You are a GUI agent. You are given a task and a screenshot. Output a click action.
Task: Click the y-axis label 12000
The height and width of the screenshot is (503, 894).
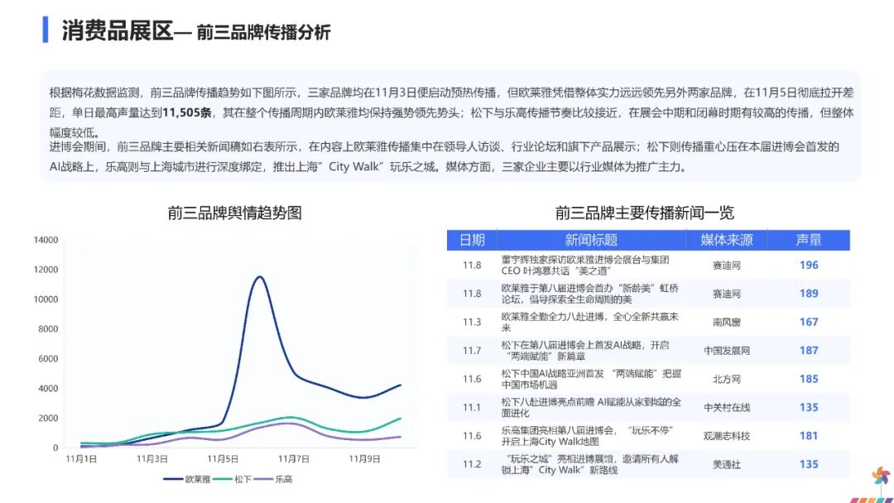[x=46, y=270]
